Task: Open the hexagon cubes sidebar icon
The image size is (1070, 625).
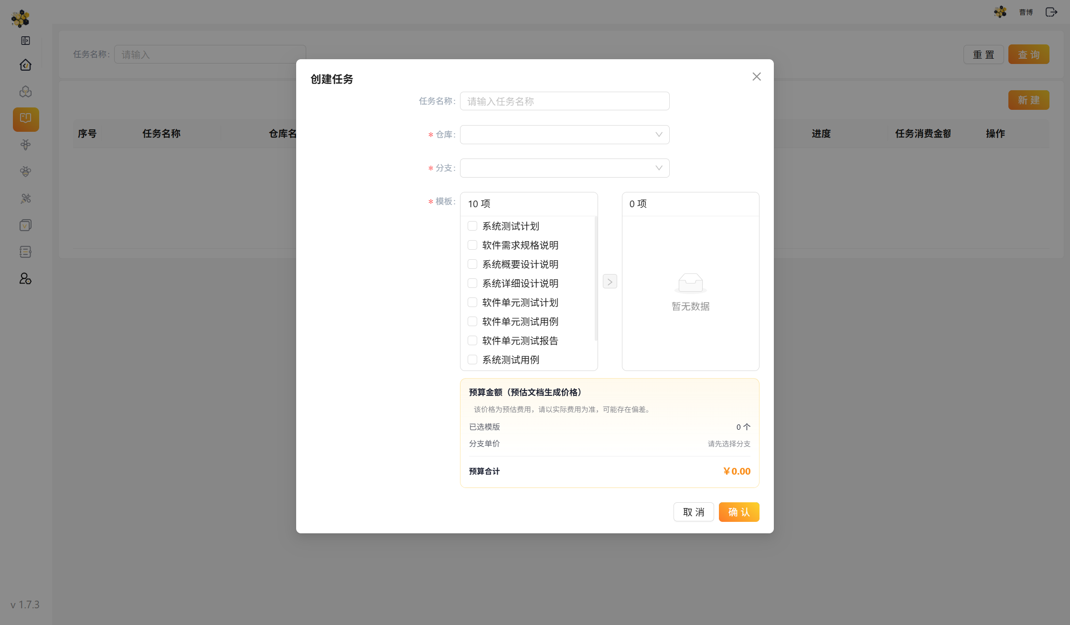Action: point(25,92)
